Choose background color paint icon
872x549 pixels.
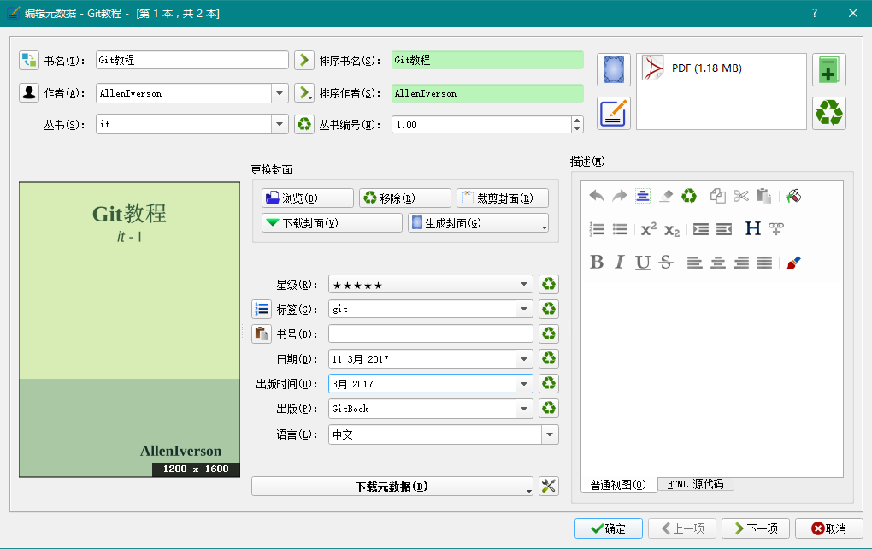tap(793, 196)
